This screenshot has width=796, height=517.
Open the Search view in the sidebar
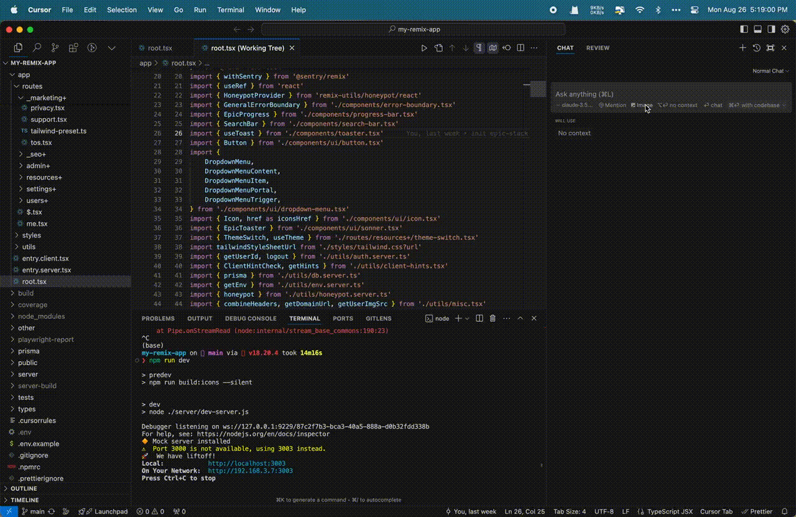point(37,48)
